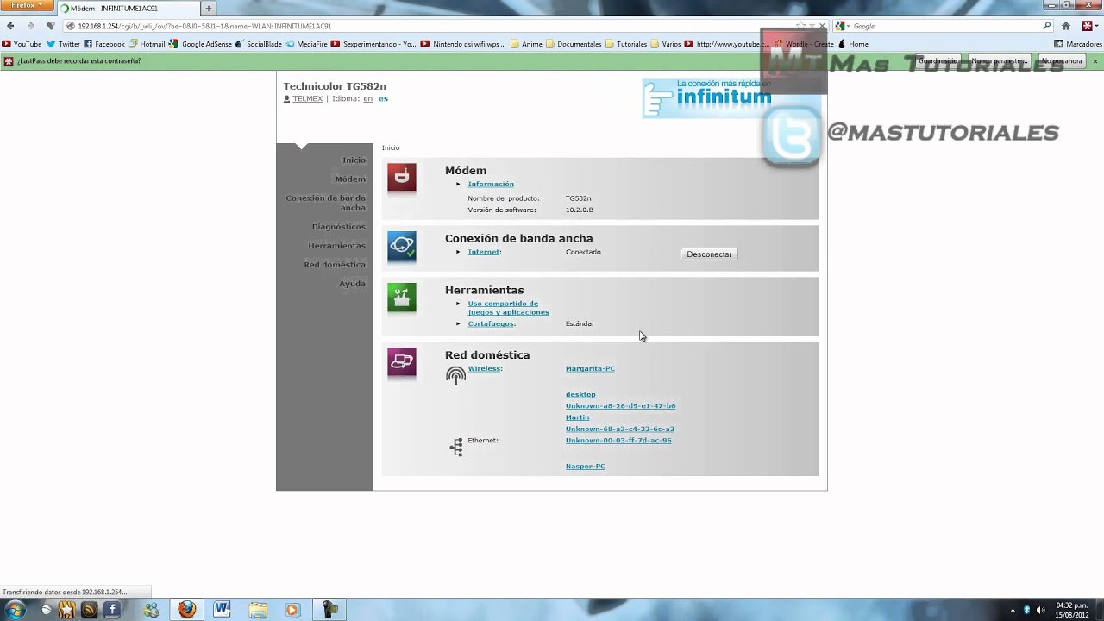
Task: Open Ayuda in the sidebar
Action: 352,284
